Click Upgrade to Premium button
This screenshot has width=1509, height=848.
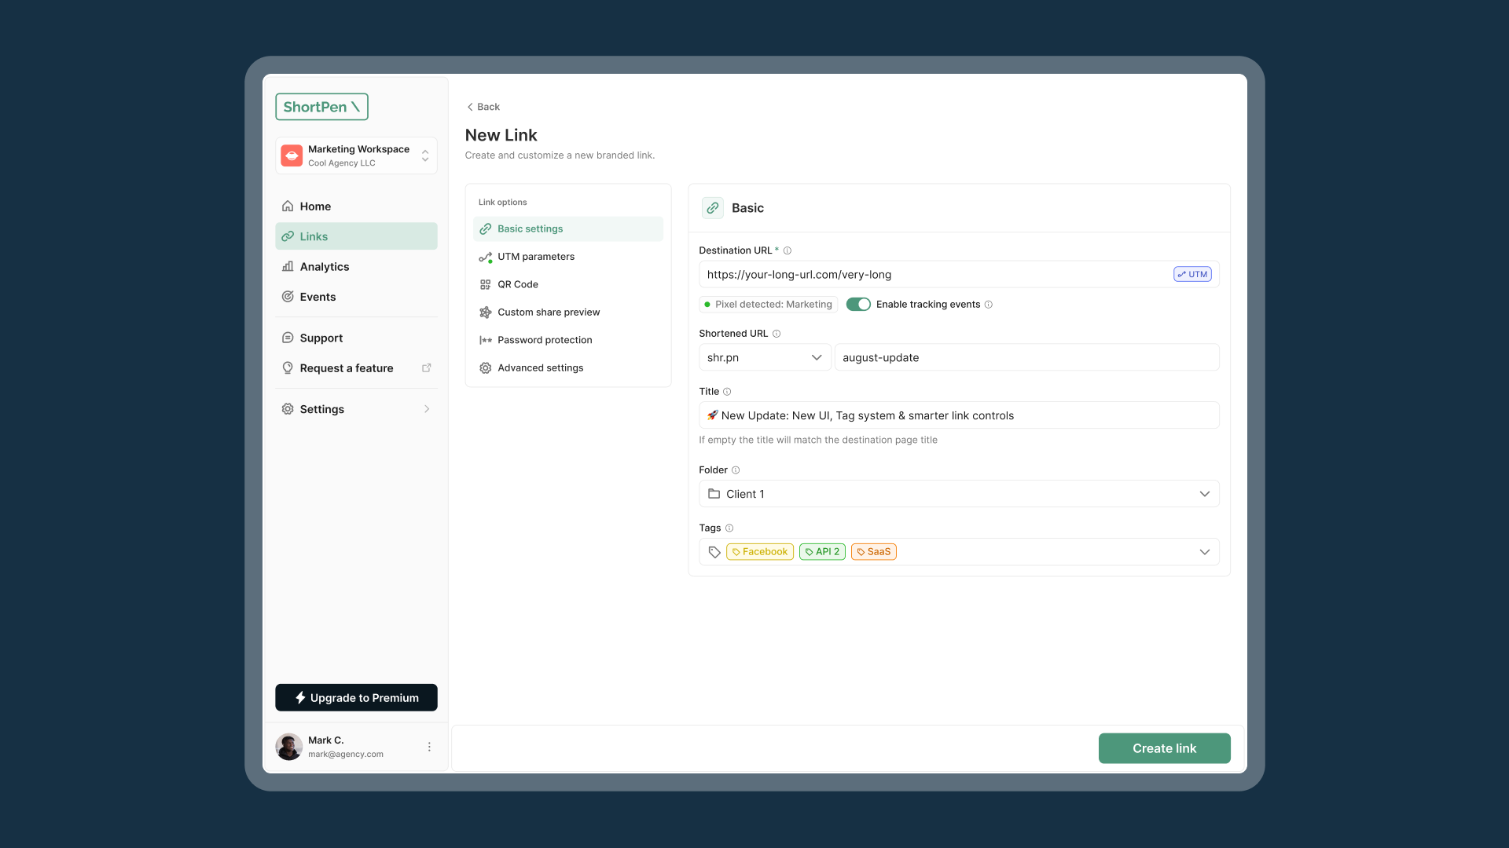tap(356, 697)
